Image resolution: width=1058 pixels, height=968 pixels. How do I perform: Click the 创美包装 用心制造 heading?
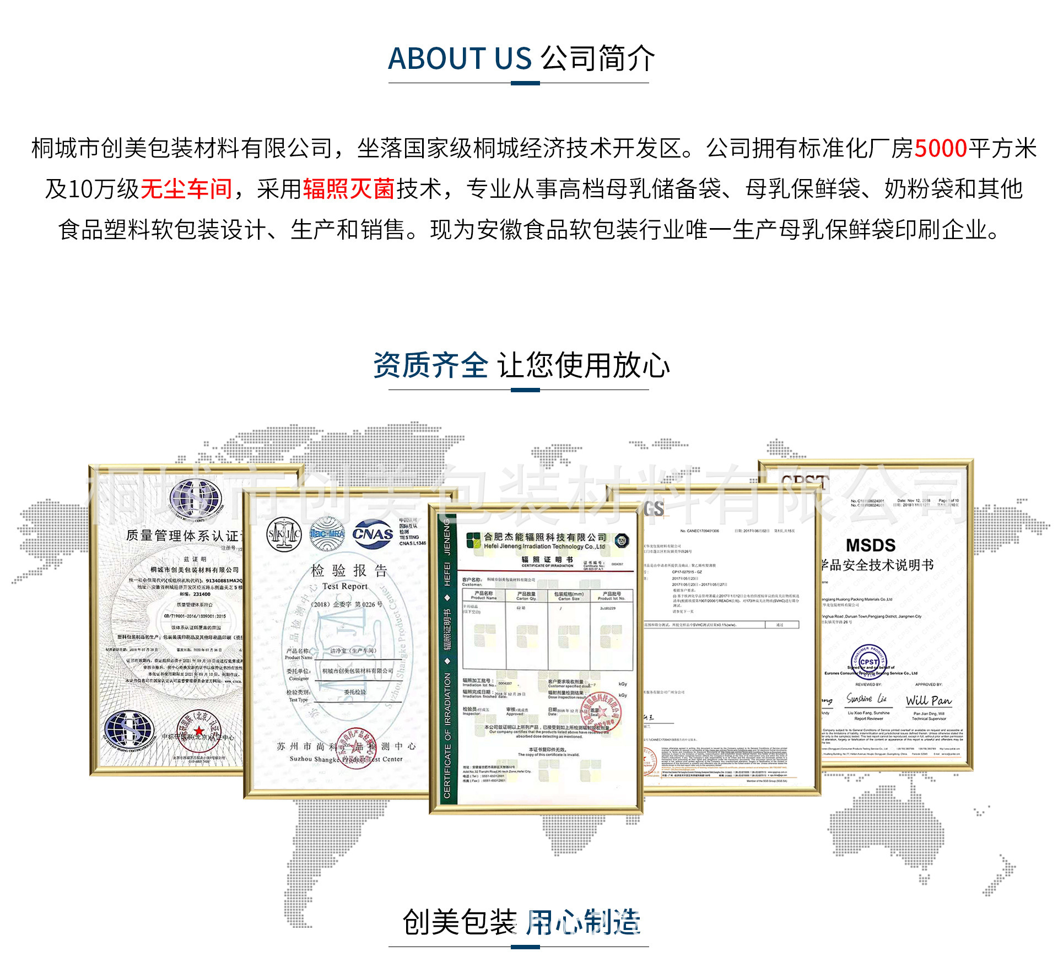tap(521, 923)
